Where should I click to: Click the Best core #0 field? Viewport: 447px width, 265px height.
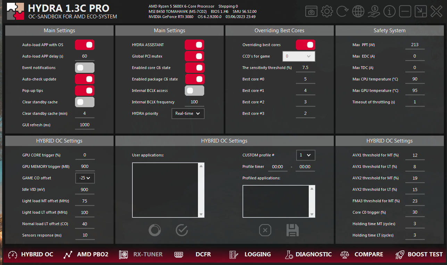coord(306,79)
